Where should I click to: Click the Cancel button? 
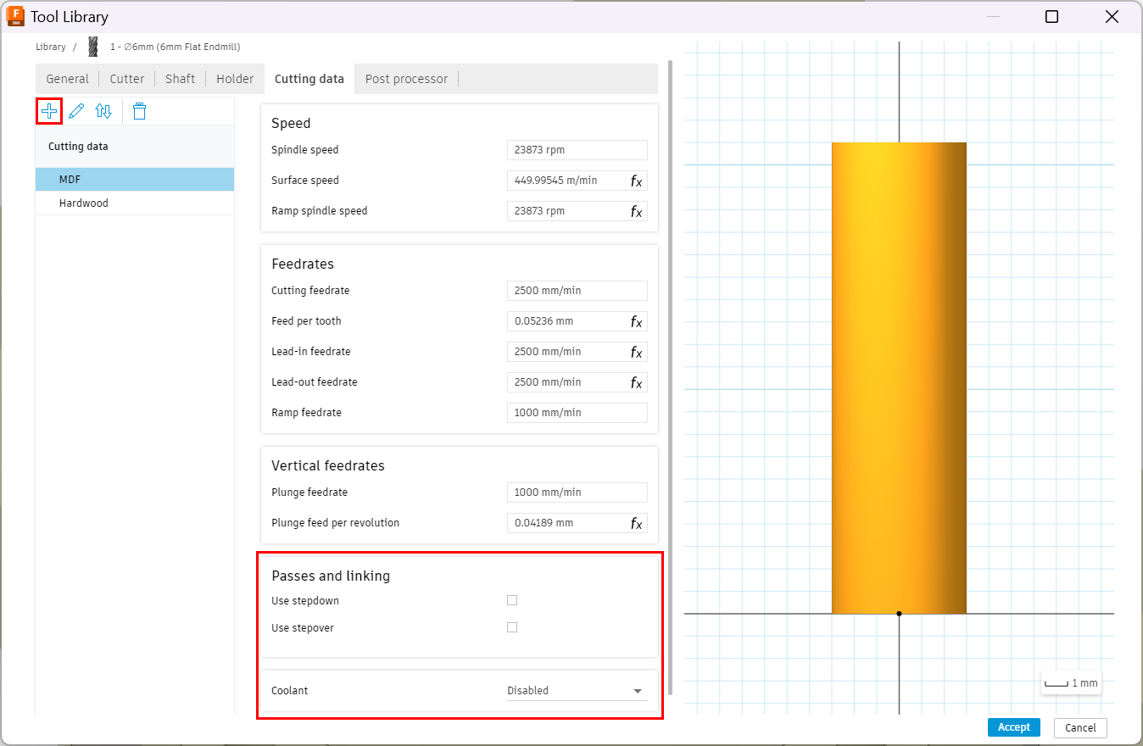click(x=1080, y=727)
